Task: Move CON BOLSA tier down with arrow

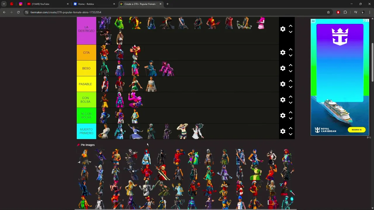Action: [290, 103]
